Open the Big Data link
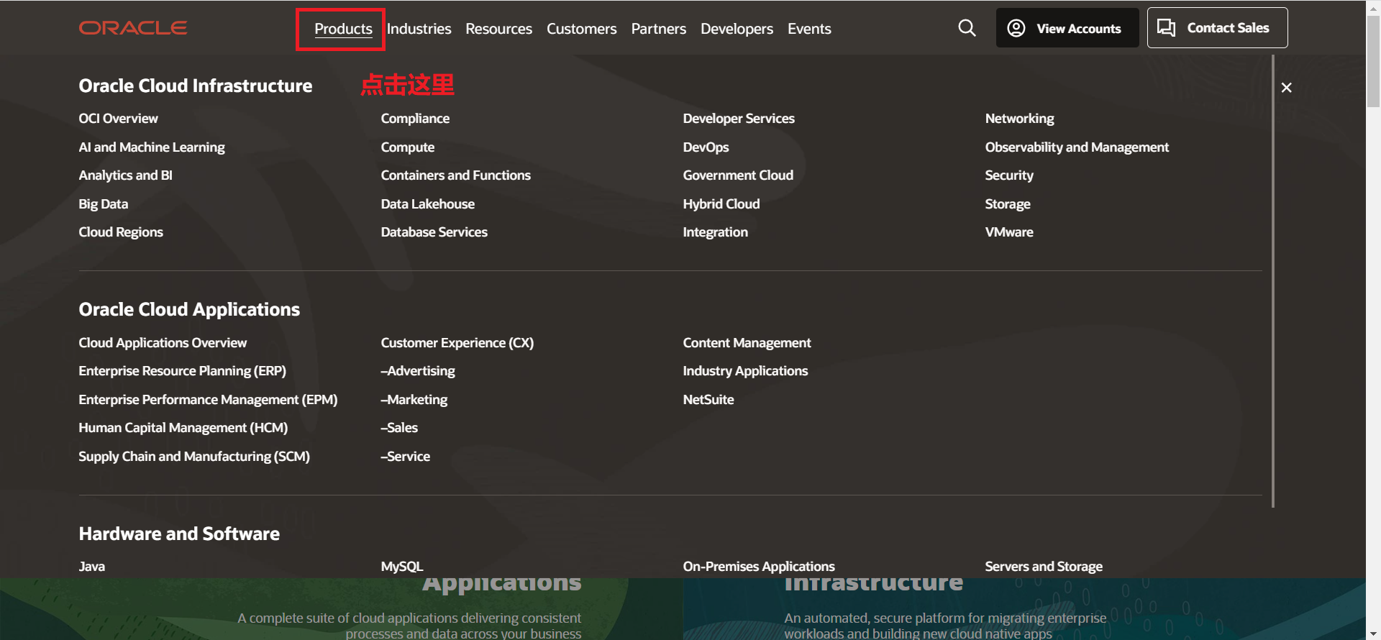 104,204
